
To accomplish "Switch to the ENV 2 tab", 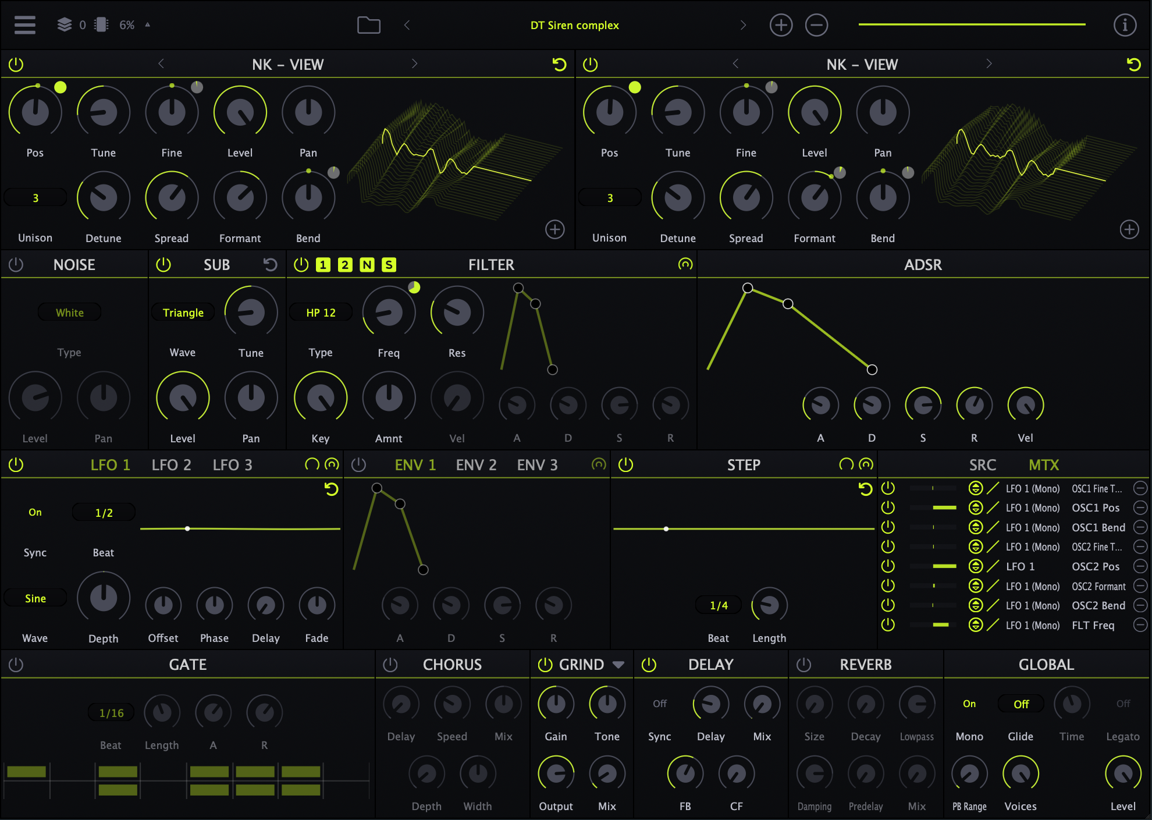I will [476, 465].
